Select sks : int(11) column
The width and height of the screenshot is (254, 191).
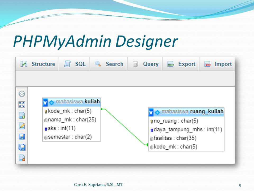point(62,128)
